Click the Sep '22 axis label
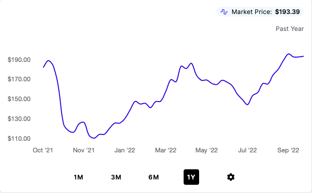The height and width of the screenshot is (193, 312). [x=288, y=150]
